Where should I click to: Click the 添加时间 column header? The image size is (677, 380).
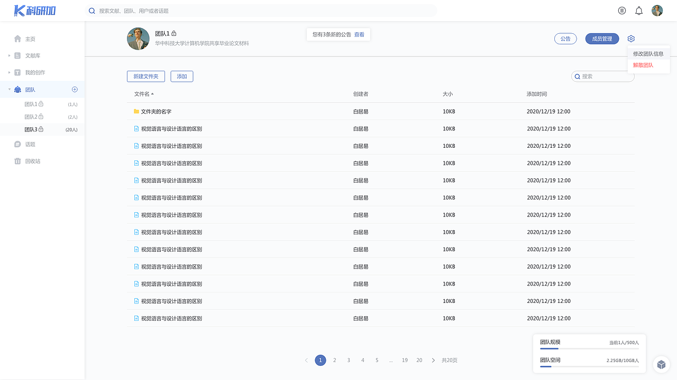coord(537,94)
